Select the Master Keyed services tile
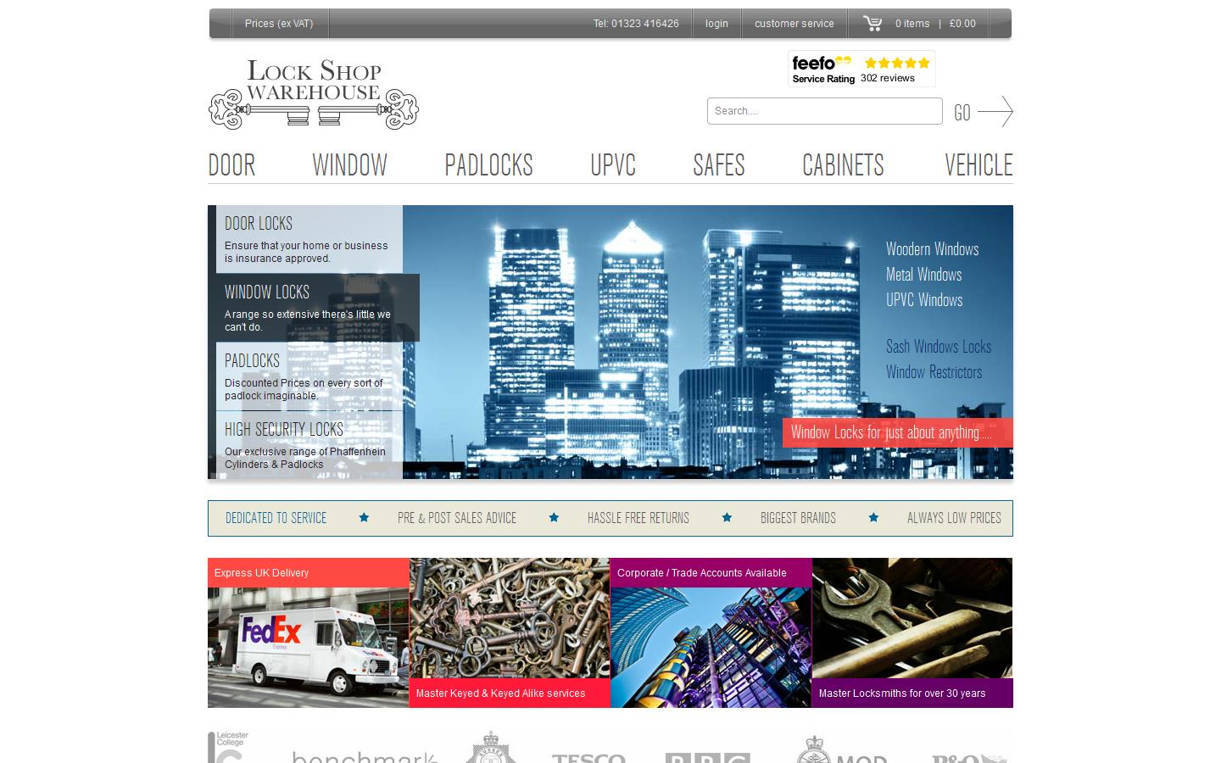 tap(509, 632)
